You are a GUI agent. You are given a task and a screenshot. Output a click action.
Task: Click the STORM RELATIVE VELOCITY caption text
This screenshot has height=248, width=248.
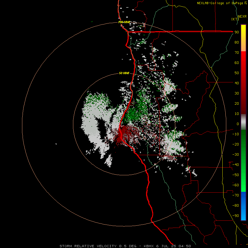pyautogui.click(x=88, y=246)
